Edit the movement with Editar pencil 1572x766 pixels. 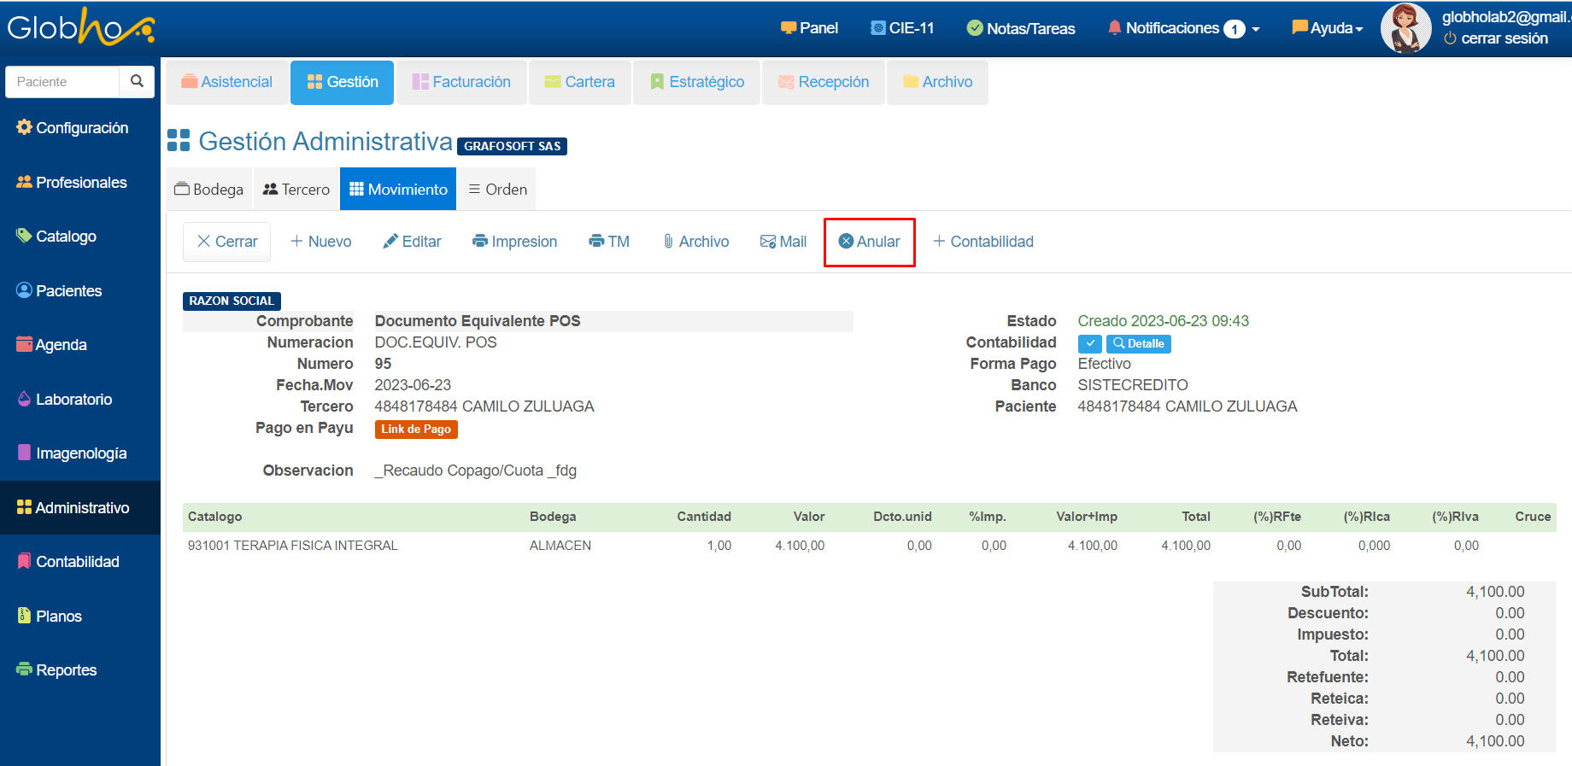point(412,242)
